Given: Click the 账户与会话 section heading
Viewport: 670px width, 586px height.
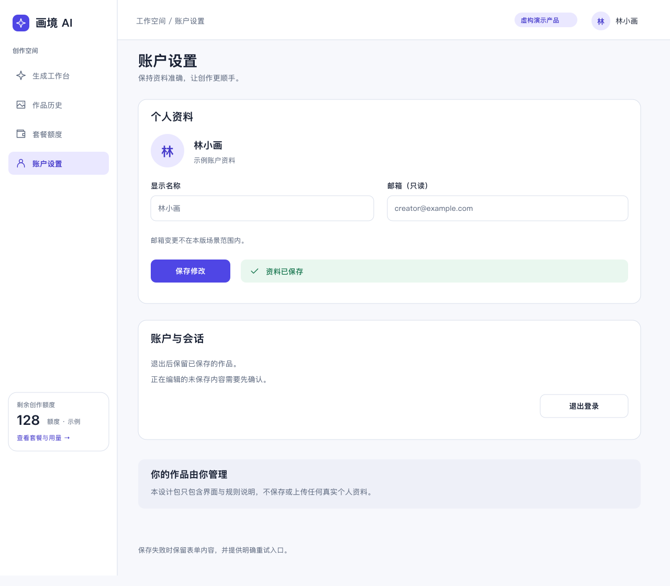Looking at the screenshot, I should coord(177,339).
